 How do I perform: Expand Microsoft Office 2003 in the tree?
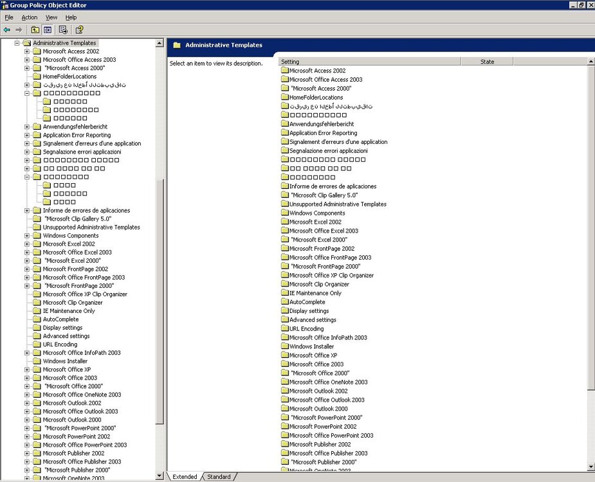click(x=27, y=378)
